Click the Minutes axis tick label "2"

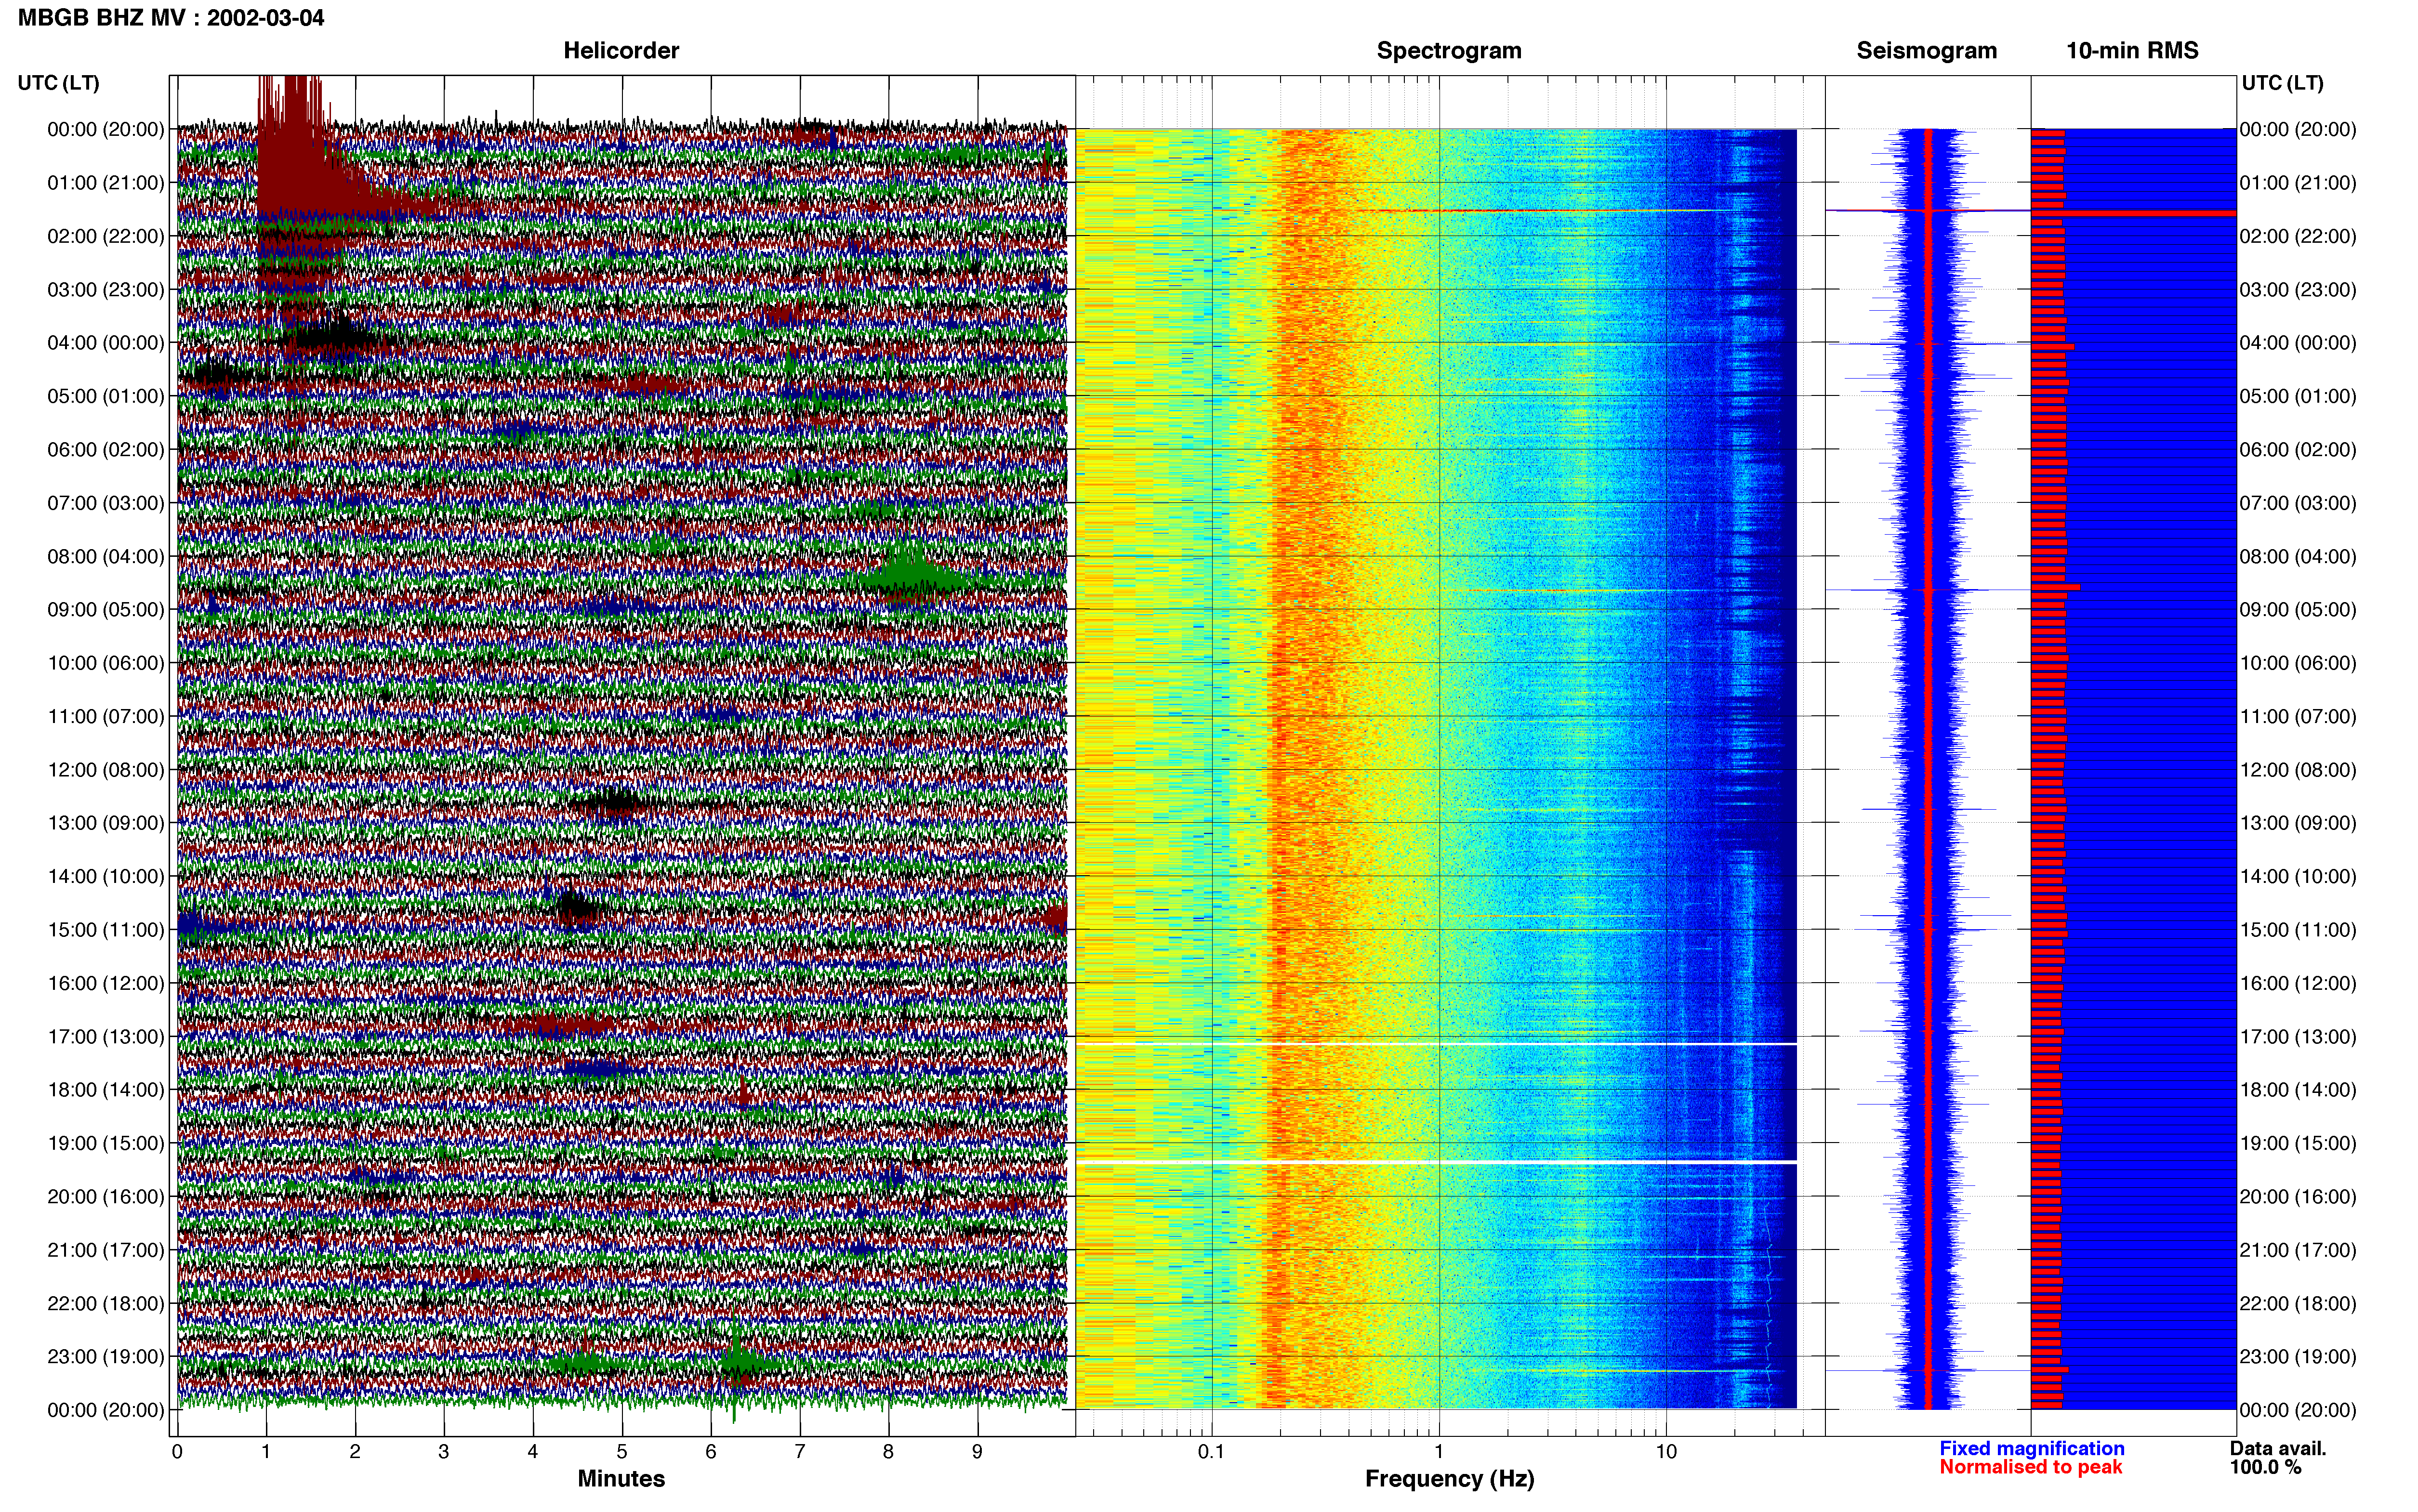coord(355,1452)
